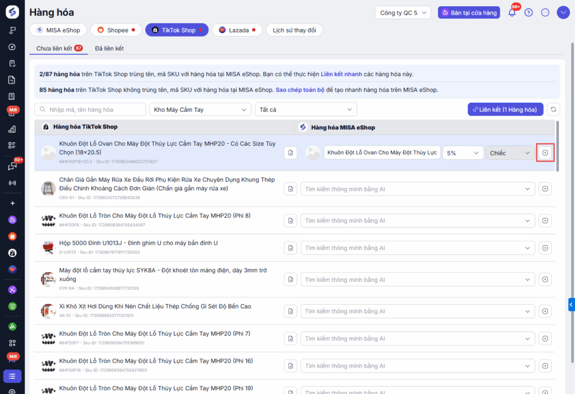This screenshot has width=575, height=394.
Task: Click the Liên kết nhanh link
Action: tap(341, 74)
